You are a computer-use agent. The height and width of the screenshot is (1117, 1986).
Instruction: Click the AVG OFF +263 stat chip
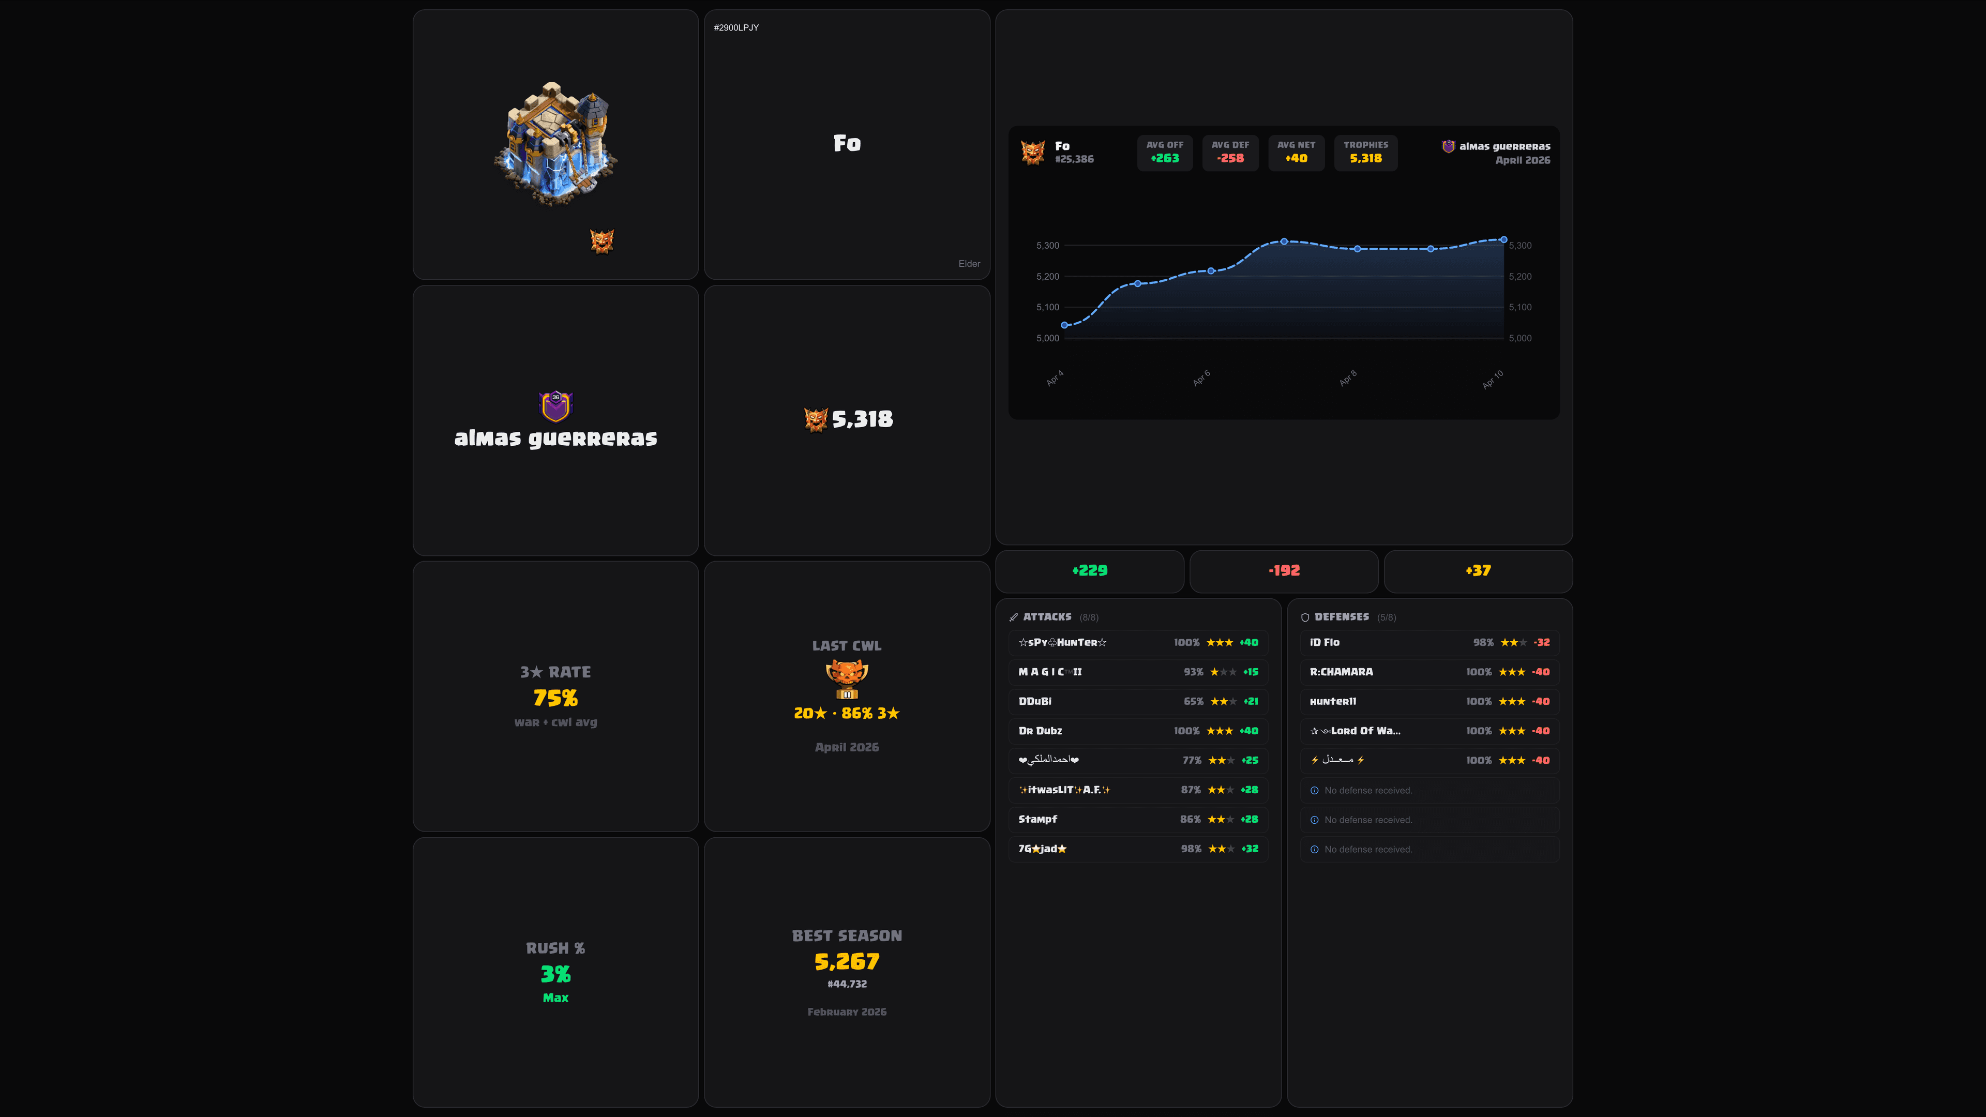point(1164,153)
